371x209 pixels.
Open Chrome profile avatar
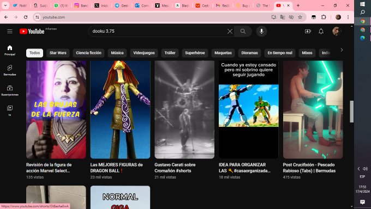pos(338,17)
